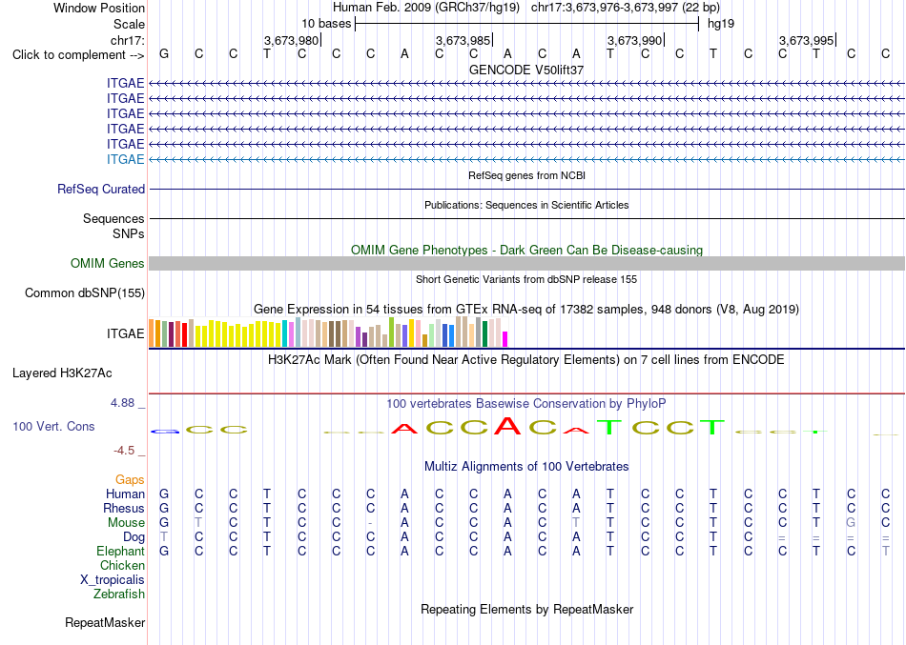906x645 pixels.
Task: Click the Zebrafish alignment row label
Action: [119, 594]
